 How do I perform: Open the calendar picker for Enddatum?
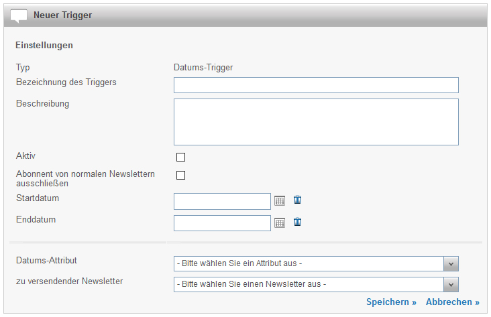tap(280, 223)
